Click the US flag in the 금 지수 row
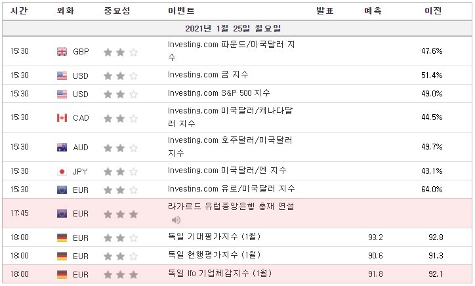This screenshot has height=286, width=475. [x=62, y=75]
